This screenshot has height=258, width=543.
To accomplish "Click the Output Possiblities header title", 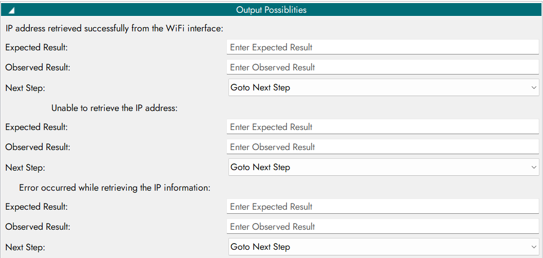I will [x=271, y=10].
